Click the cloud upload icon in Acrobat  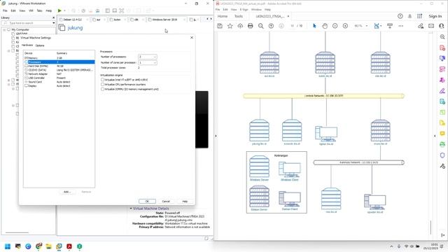tap(240, 26)
